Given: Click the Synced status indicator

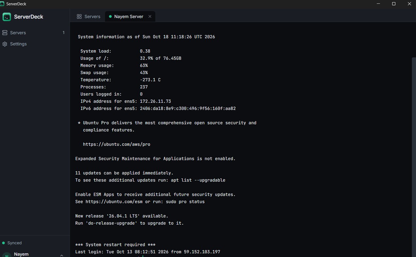Looking at the screenshot, I should (12, 243).
